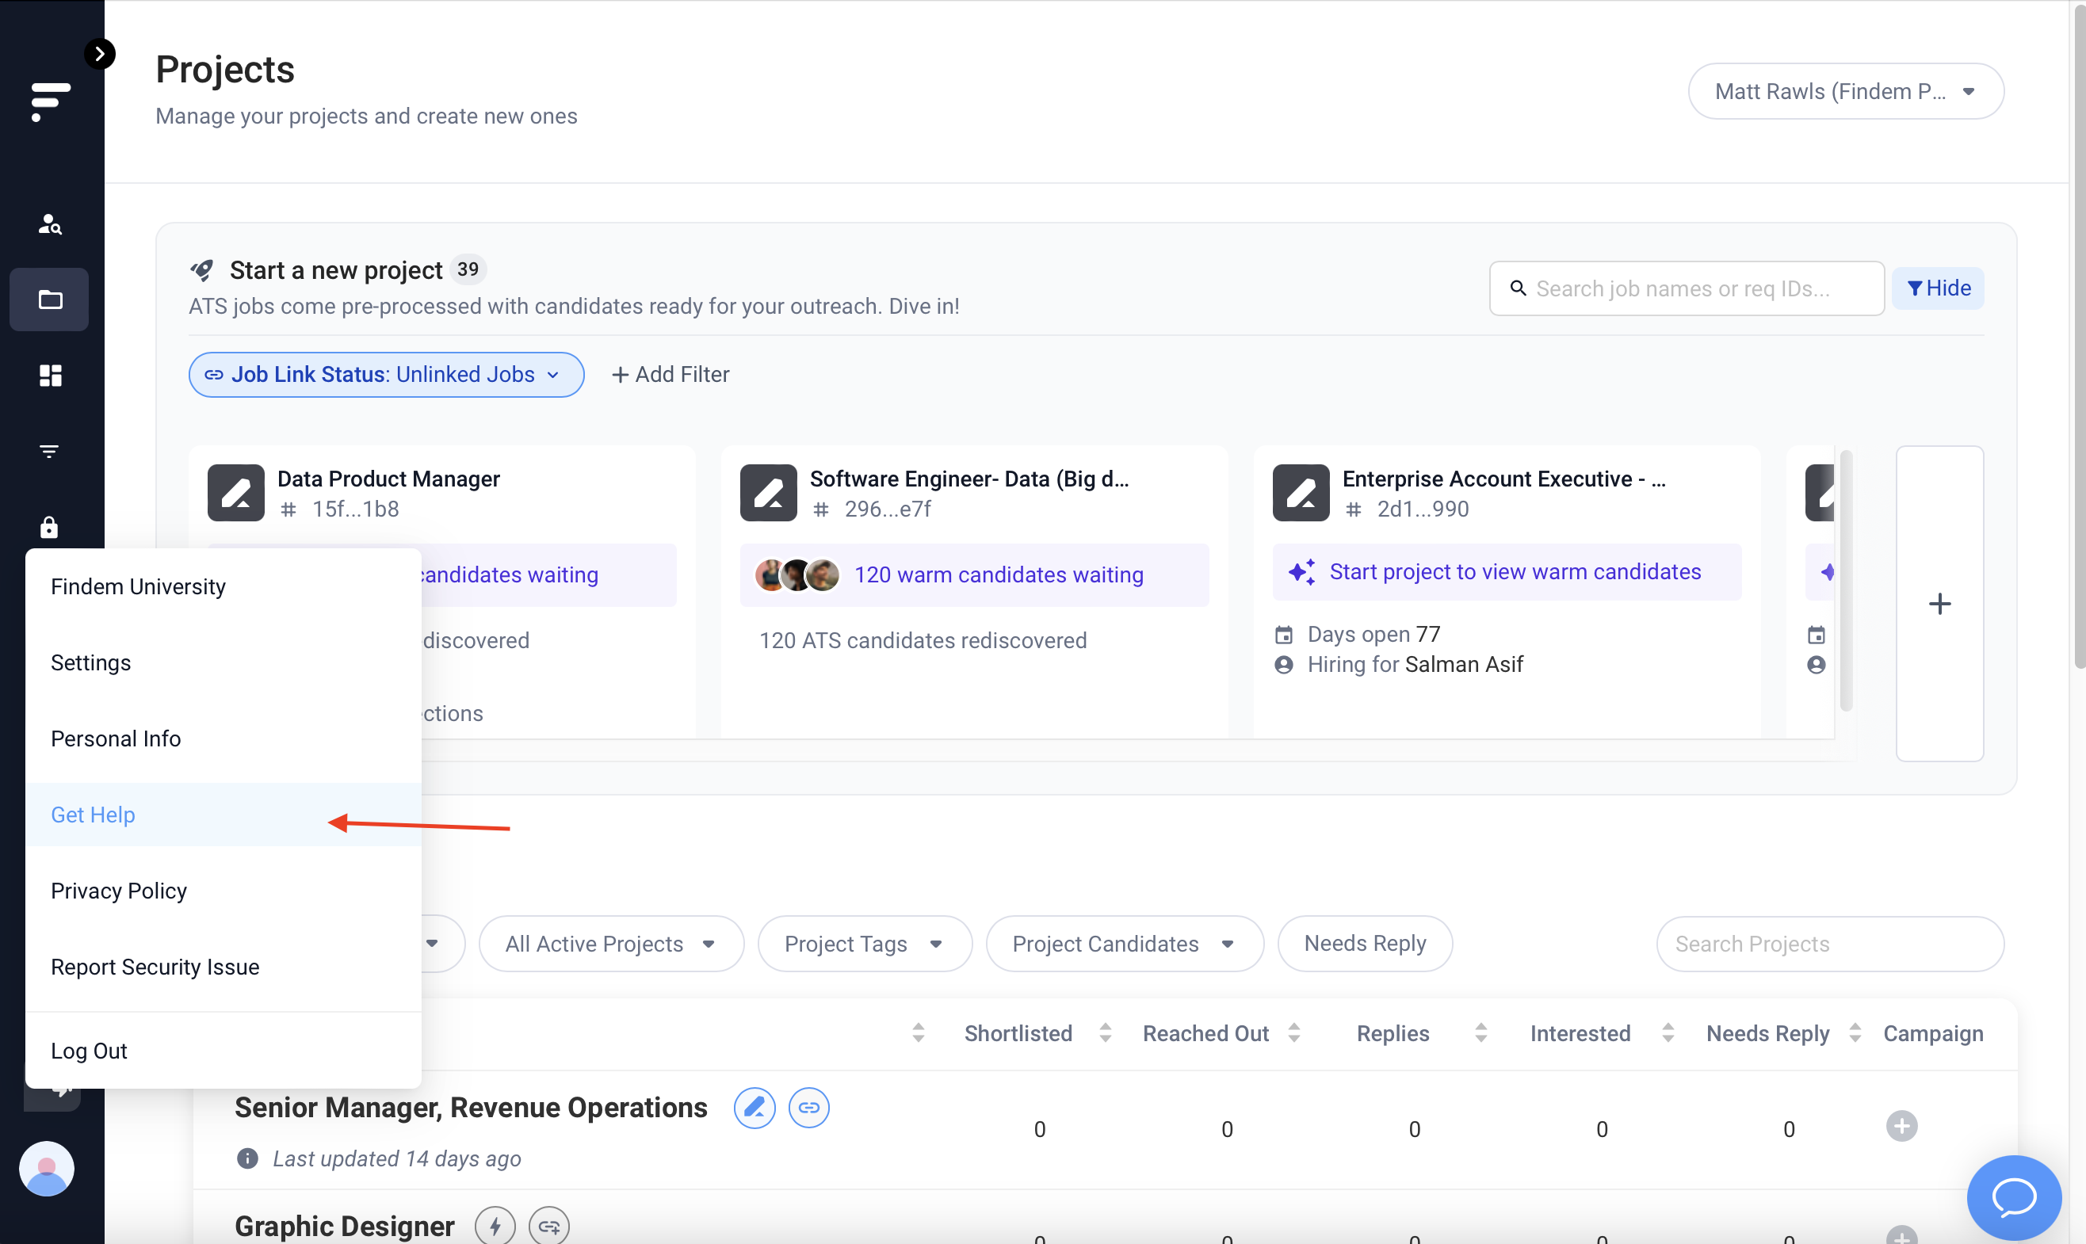Open Graphic Designer project
2086x1244 pixels.
coord(345,1227)
